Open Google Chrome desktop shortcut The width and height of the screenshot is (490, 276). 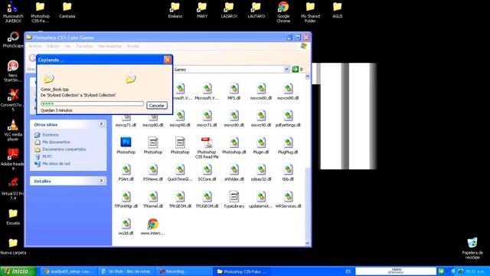click(283, 12)
